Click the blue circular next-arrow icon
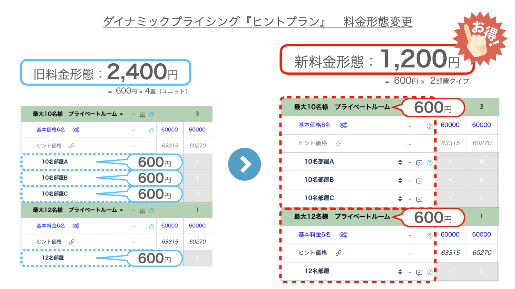515x289 pixels. (244, 164)
